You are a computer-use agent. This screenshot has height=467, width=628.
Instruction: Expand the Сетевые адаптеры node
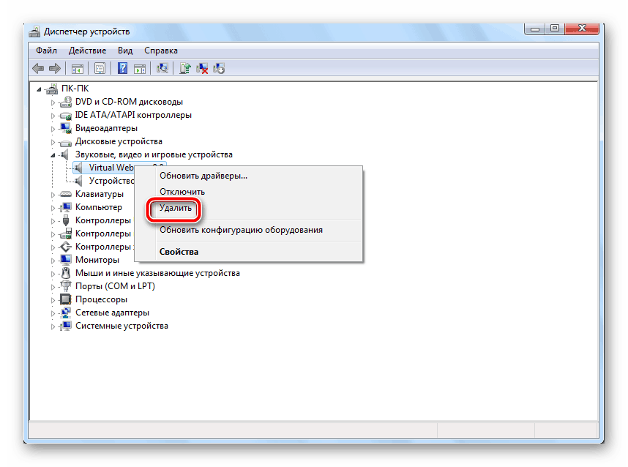53,313
